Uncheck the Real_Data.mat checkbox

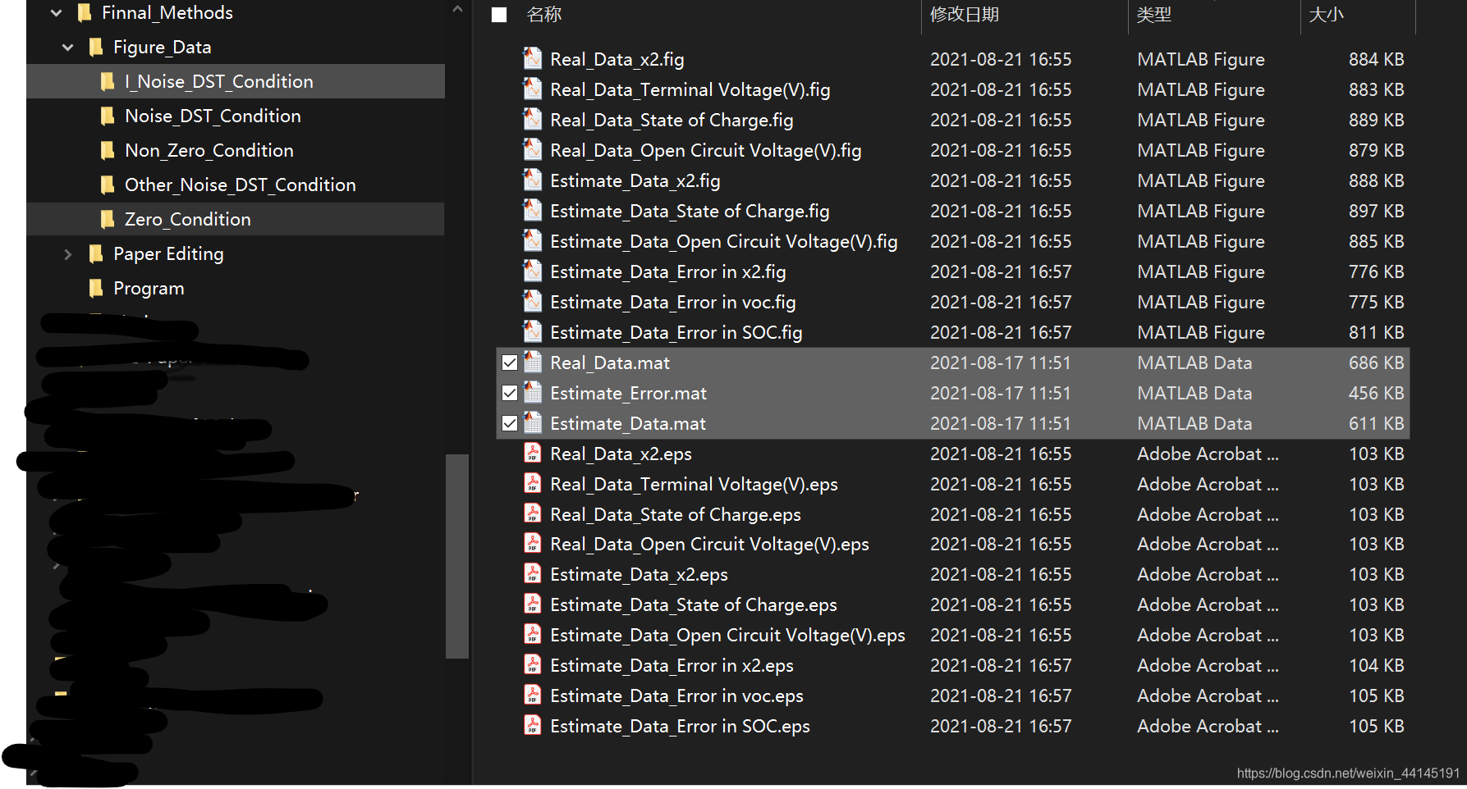pos(510,363)
